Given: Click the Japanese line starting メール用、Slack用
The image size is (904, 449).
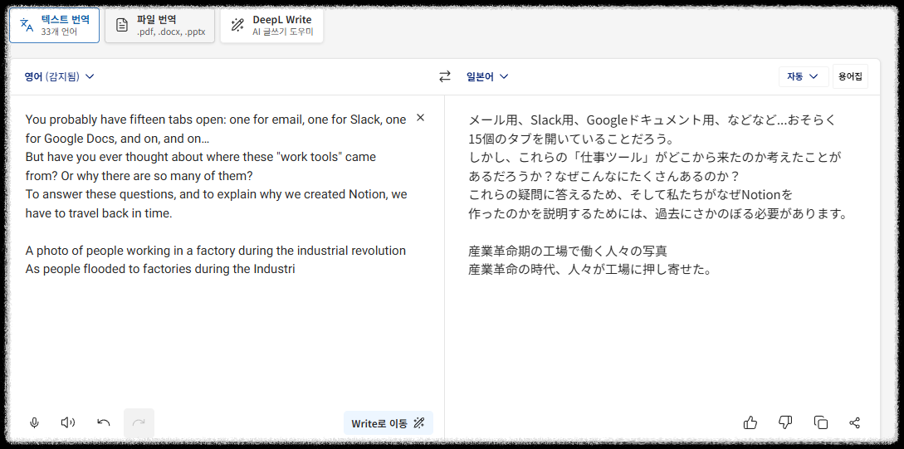Looking at the screenshot, I should point(652,120).
